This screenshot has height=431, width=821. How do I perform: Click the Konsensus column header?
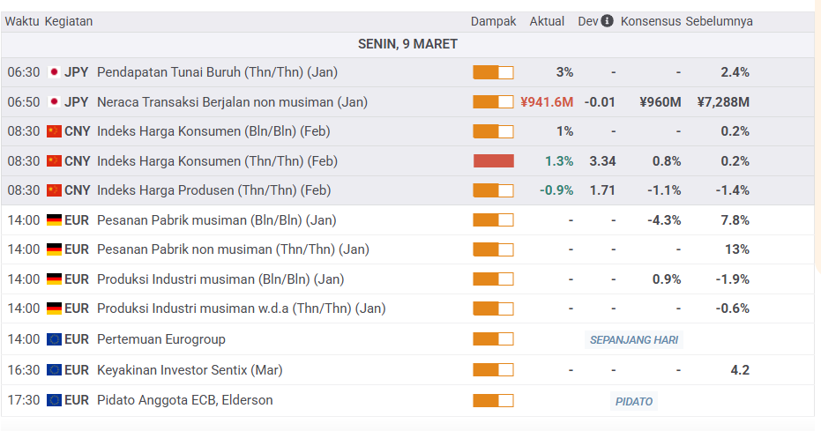[x=650, y=21]
